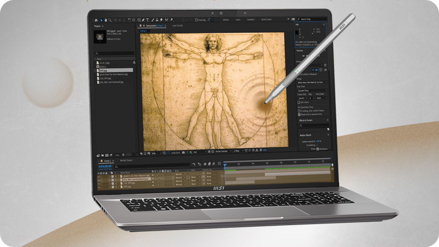Click the graph editor icon in timeline header
This screenshot has width=439, height=247.
tap(219, 164)
